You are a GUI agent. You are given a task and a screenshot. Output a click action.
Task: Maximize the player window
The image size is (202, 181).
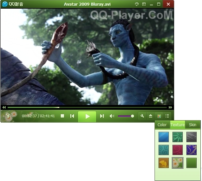point(159,4)
